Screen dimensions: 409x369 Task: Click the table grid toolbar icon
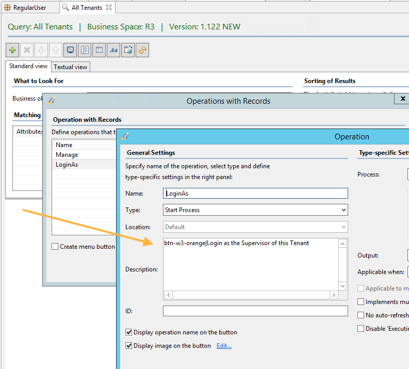coord(99,50)
